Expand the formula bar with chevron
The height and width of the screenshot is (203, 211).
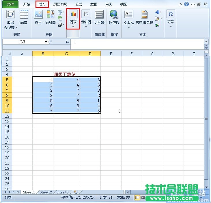click(206, 42)
